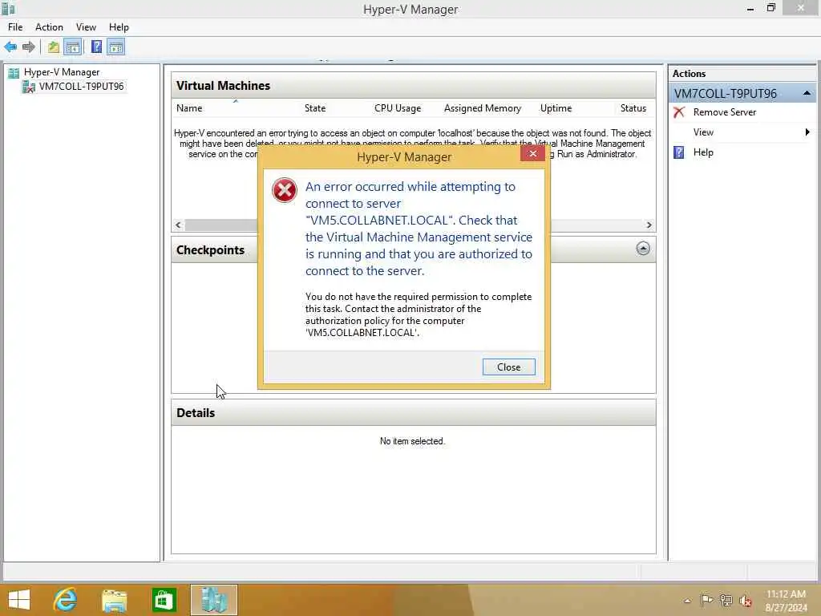This screenshot has width=821, height=616.
Task: Click the Forward arrow toolbar icon
Action: point(29,47)
